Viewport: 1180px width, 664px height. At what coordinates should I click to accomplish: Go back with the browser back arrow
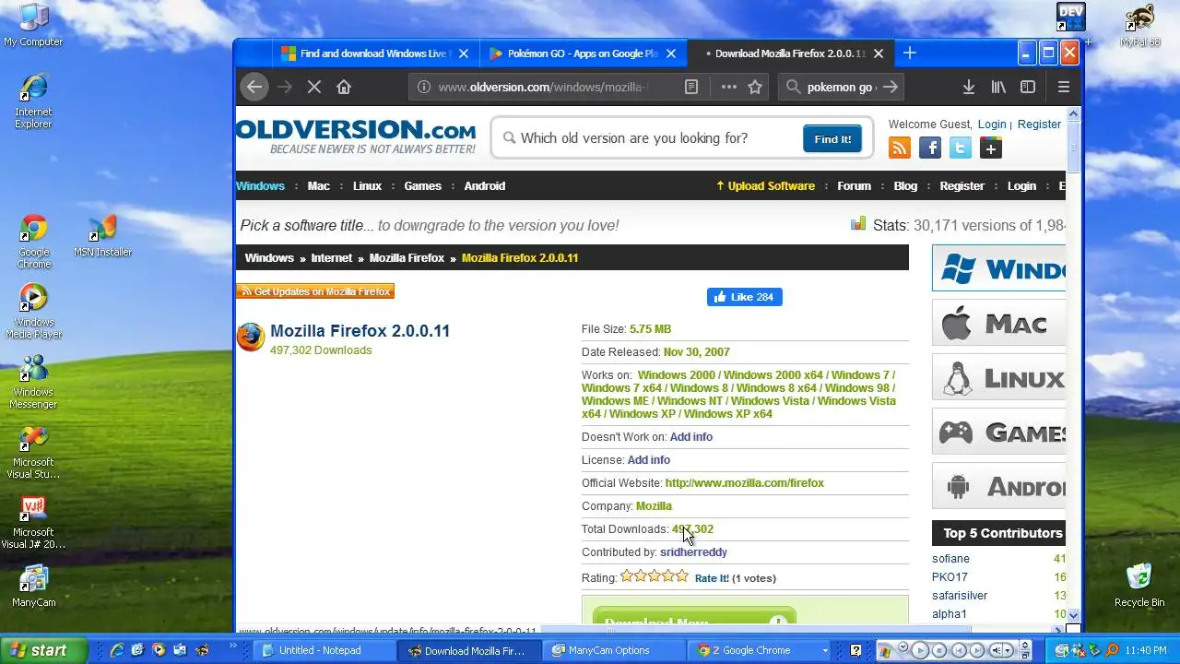coord(254,87)
